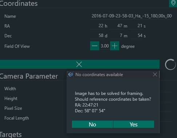The image size is (177, 138).
Task: Increase Field Of View with plus button
Action: point(114,46)
